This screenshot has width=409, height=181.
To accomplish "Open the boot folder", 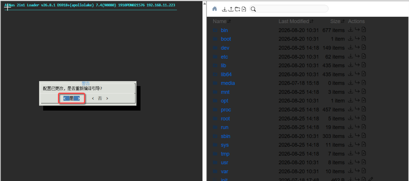I will tap(226, 39).
